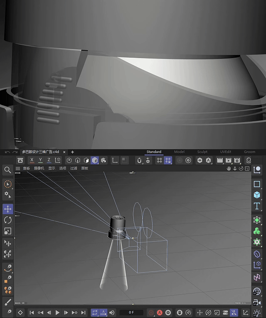The image size is (266, 318).
Task: Choose the Spline Pen tool
Action: click(x=8, y=268)
